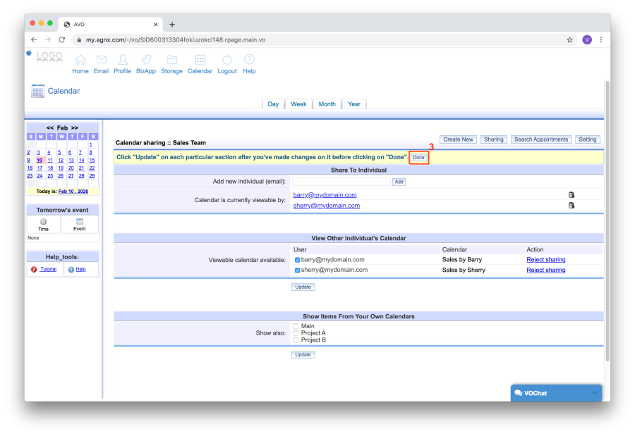
Task: Go to previous month with << arrow
Action: [x=50, y=128]
